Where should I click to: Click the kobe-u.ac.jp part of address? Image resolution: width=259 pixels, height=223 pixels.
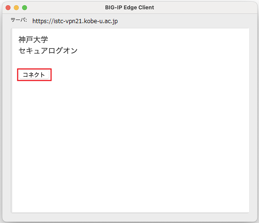click(x=101, y=21)
